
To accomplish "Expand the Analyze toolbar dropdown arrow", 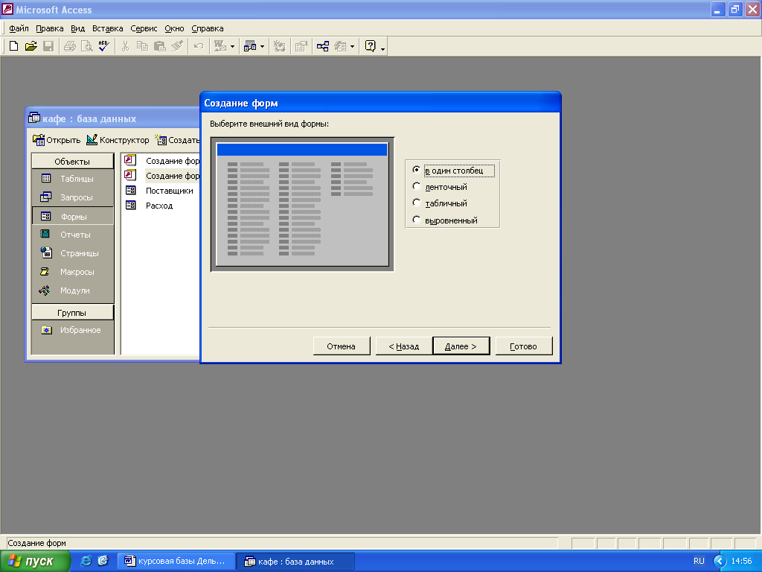I will click(262, 46).
